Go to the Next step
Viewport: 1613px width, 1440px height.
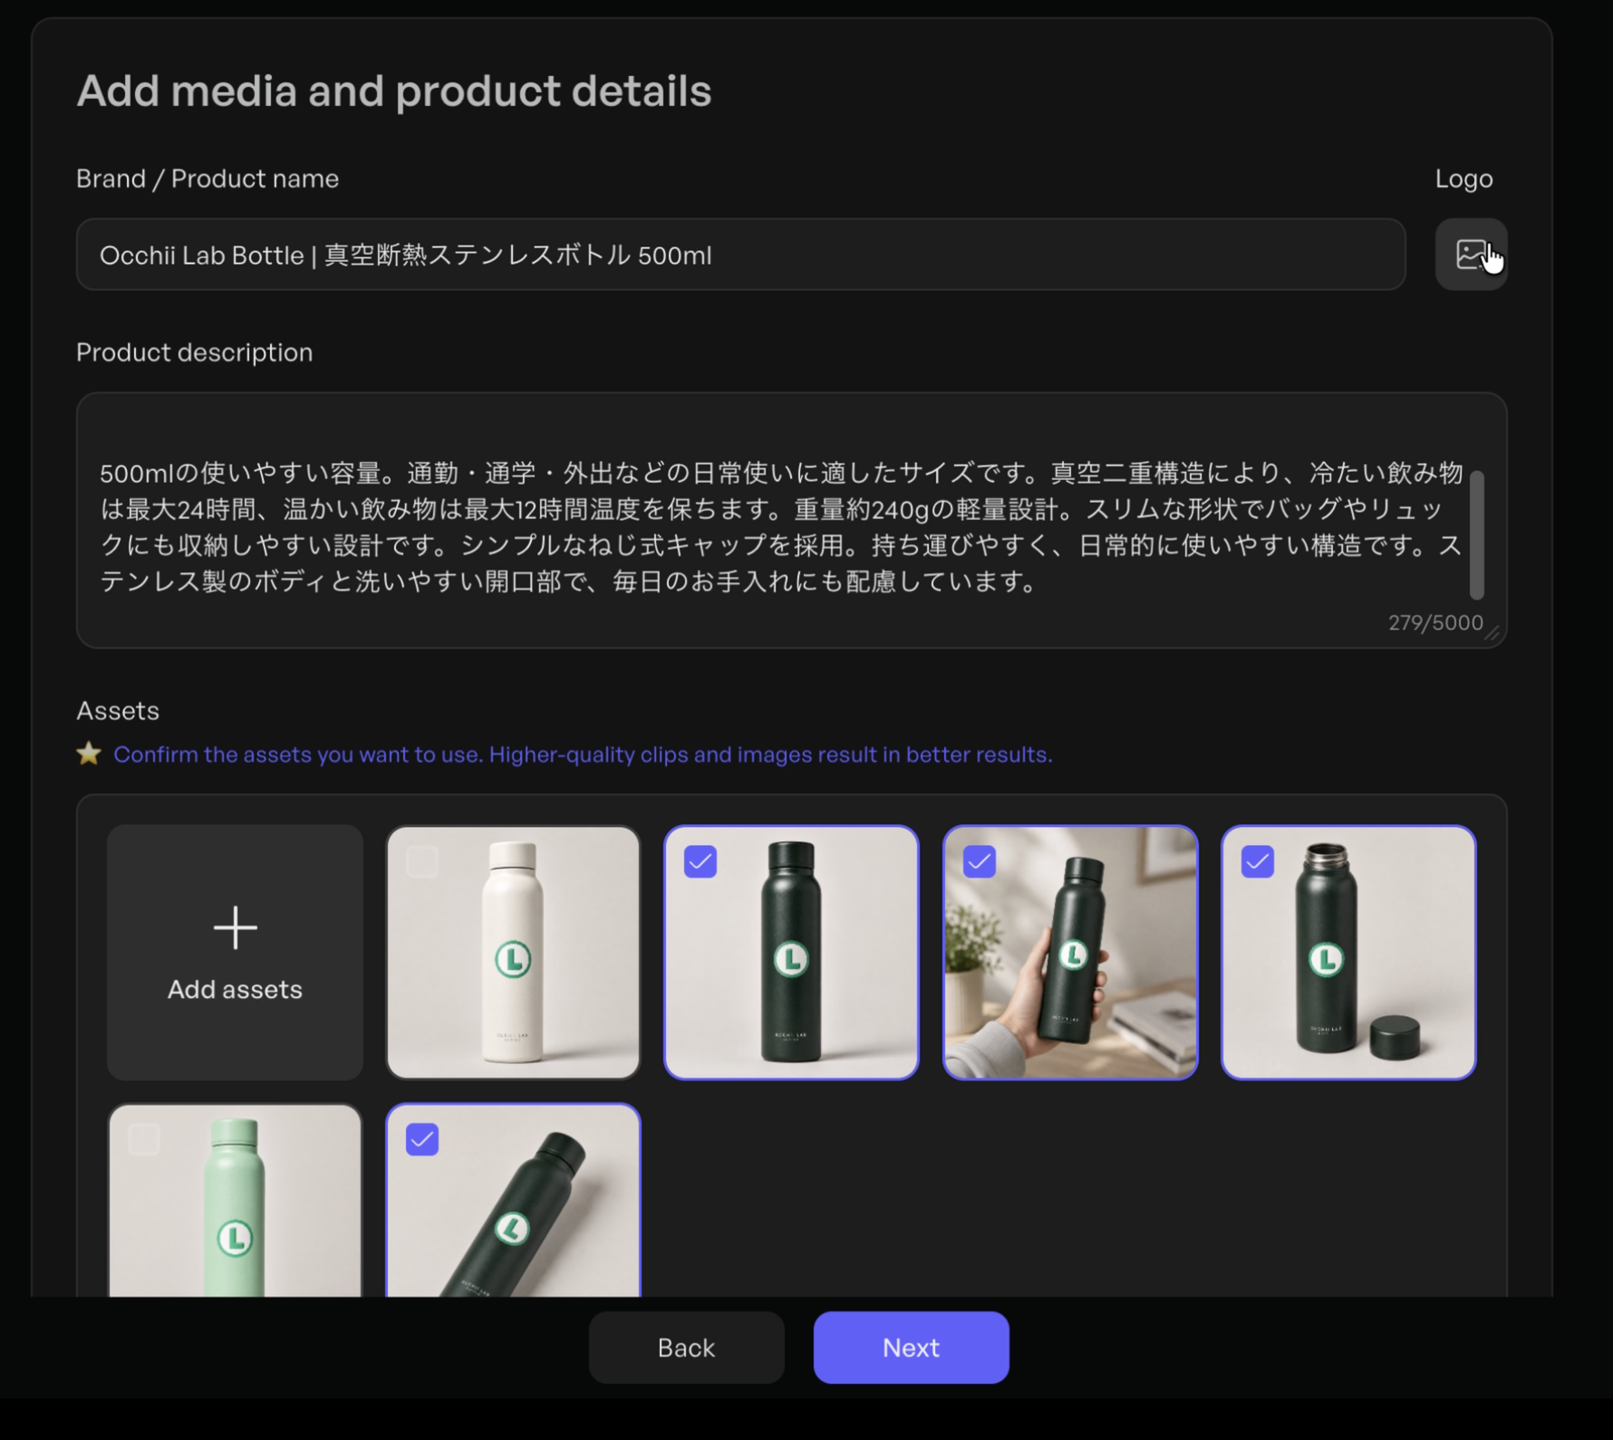(x=911, y=1348)
